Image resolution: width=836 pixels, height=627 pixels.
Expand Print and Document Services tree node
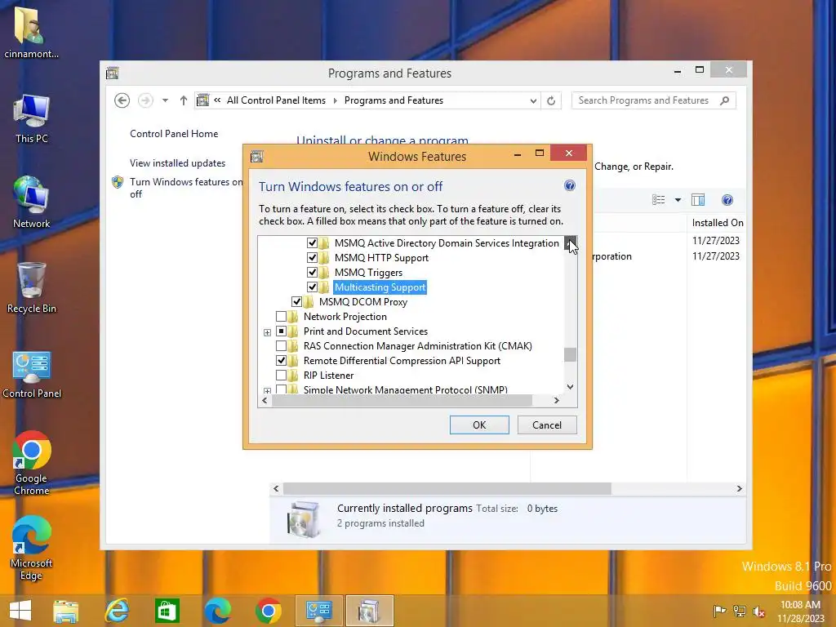coord(267,333)
